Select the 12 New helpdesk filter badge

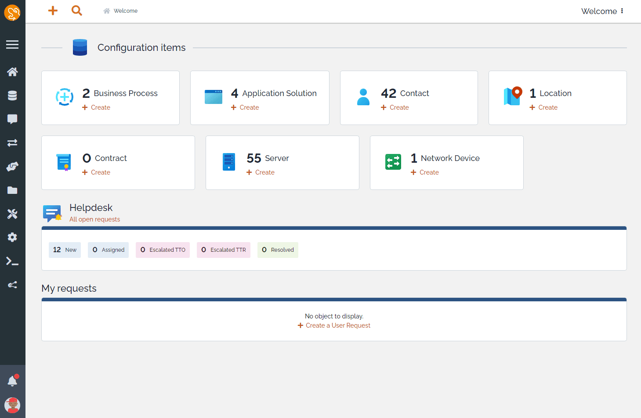[x=65, y=250]
